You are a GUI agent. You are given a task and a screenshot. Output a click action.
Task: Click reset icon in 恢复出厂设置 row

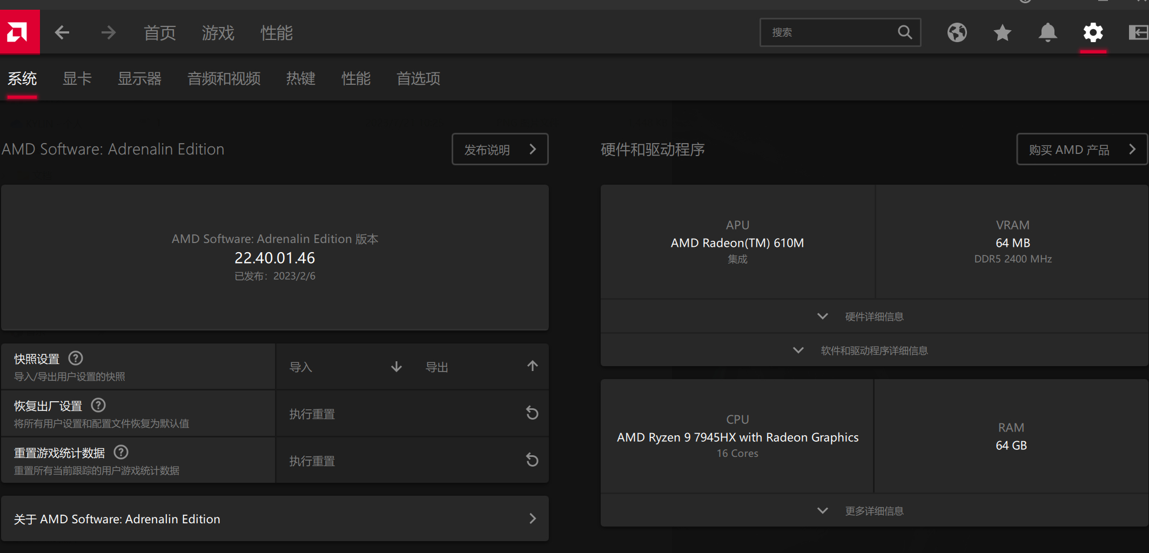(x=532, y=413)
